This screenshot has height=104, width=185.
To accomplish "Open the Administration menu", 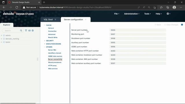I will pos(132,14).
